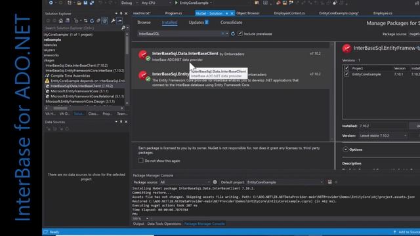
Task: Open Solution Explorer Properties wrench icon
Action: tap(113, 20)
